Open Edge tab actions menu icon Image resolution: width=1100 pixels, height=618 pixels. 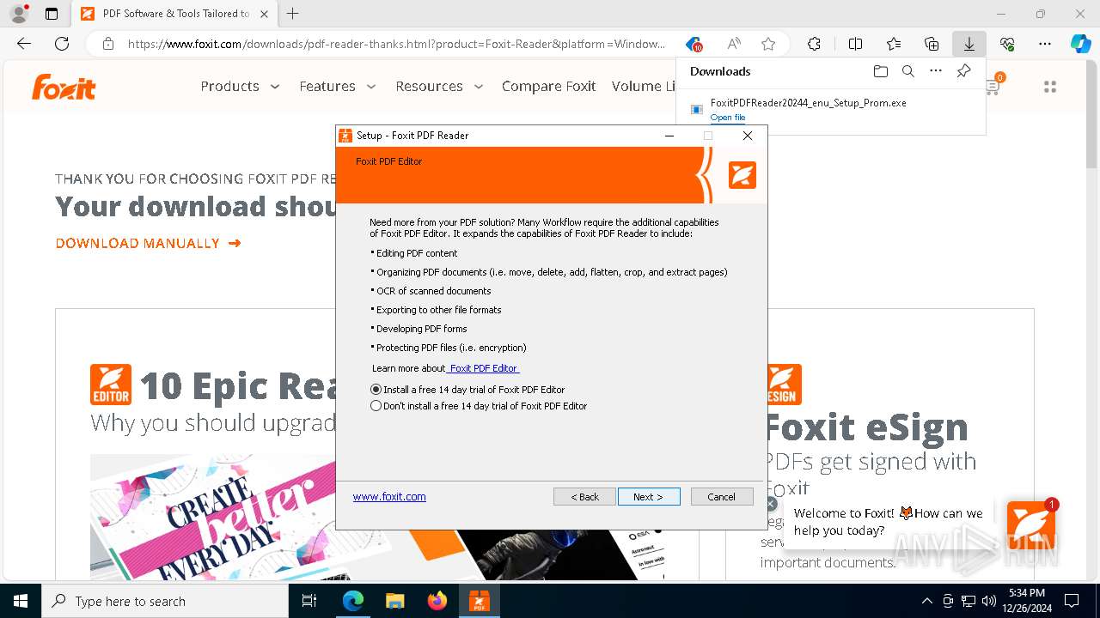click(52, 14)
